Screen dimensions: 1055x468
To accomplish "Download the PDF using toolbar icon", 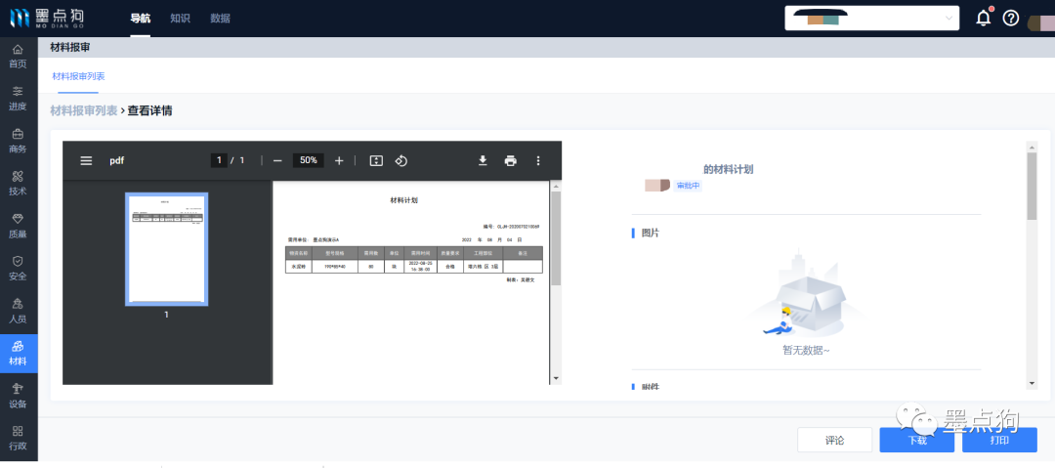I will click(483, 161).
